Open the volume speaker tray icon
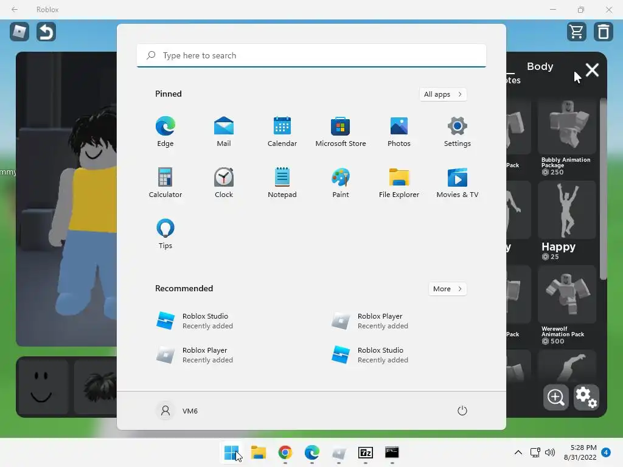This screenshot has height=467, width=623. click(550, 452)
